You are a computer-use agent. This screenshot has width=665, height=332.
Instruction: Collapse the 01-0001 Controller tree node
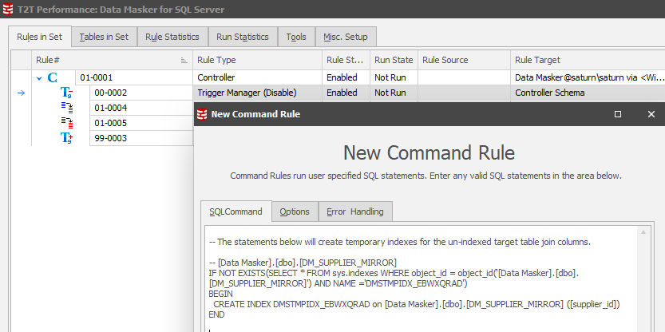tap(38, 78)
